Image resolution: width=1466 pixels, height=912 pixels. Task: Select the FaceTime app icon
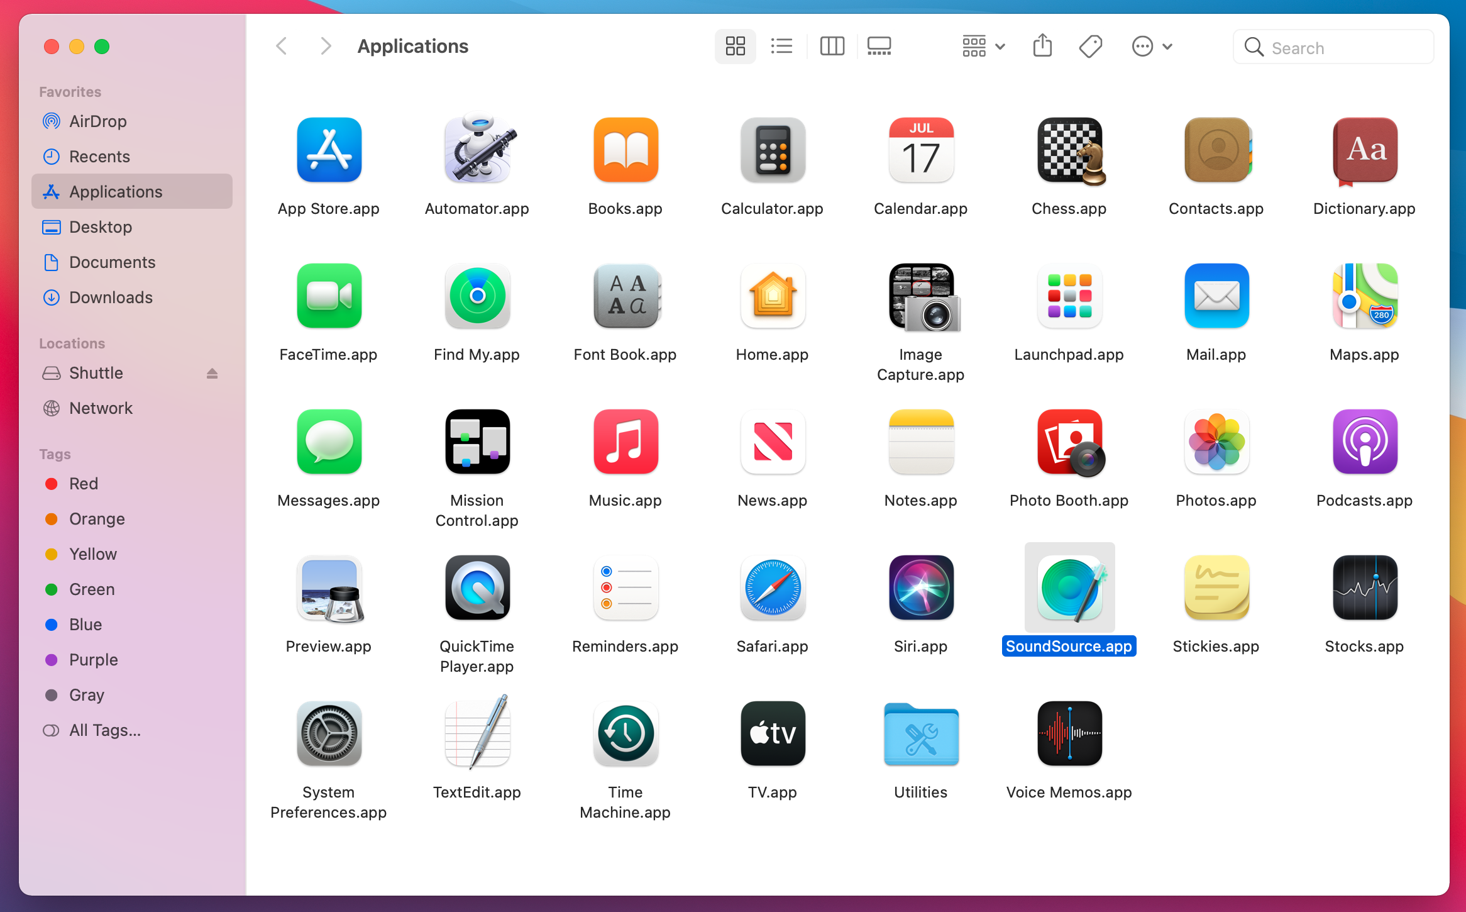point(329,296)
